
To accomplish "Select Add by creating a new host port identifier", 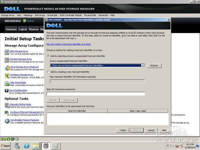I will coord(48,72).
